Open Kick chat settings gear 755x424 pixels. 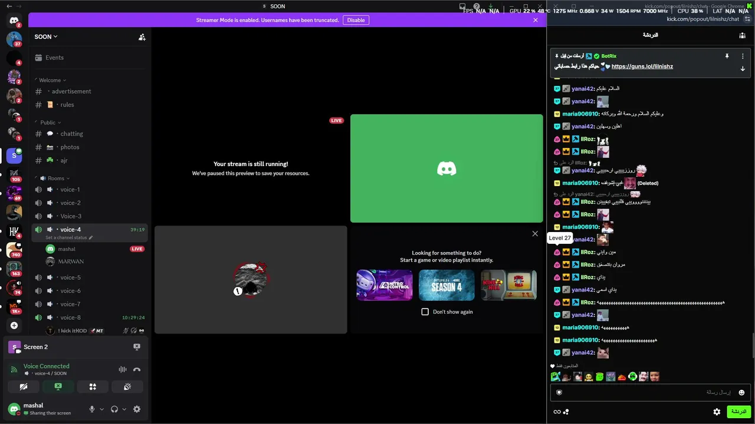(x=717, y=412)
